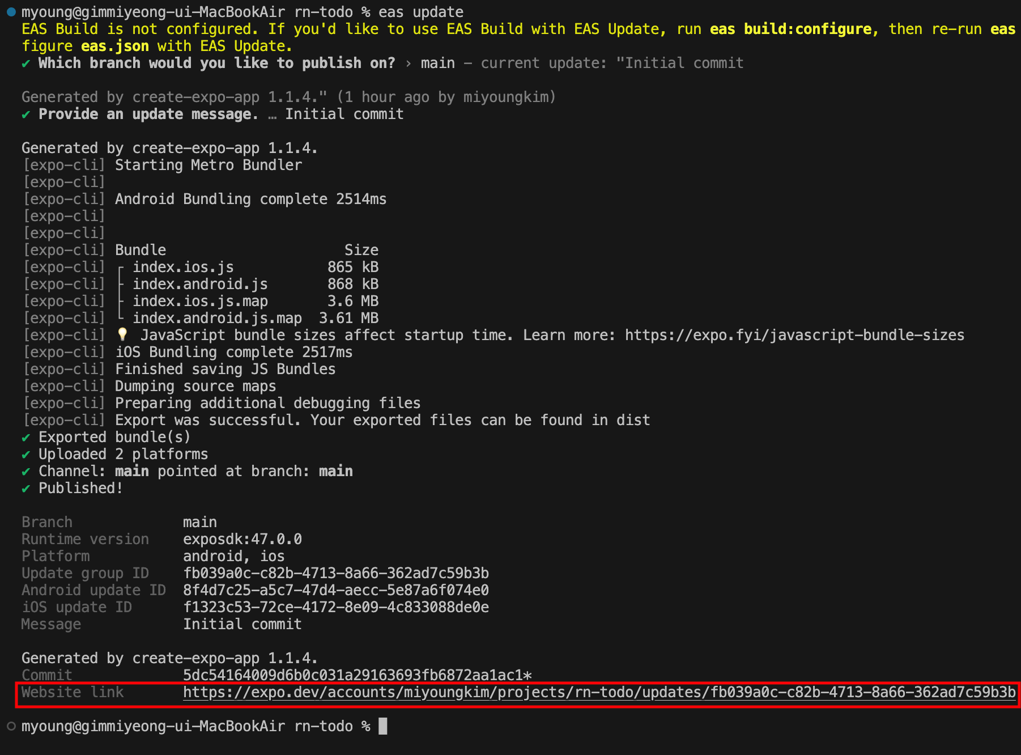Click the Message value 'Initial commit'
This screenshot has height=755, width=1021.
coord(243,625)
